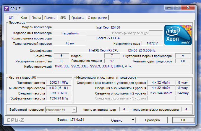The image size is (201, 131).
Task: Click the 24-way L2 associativity value
Action: (x=183, y=93)
